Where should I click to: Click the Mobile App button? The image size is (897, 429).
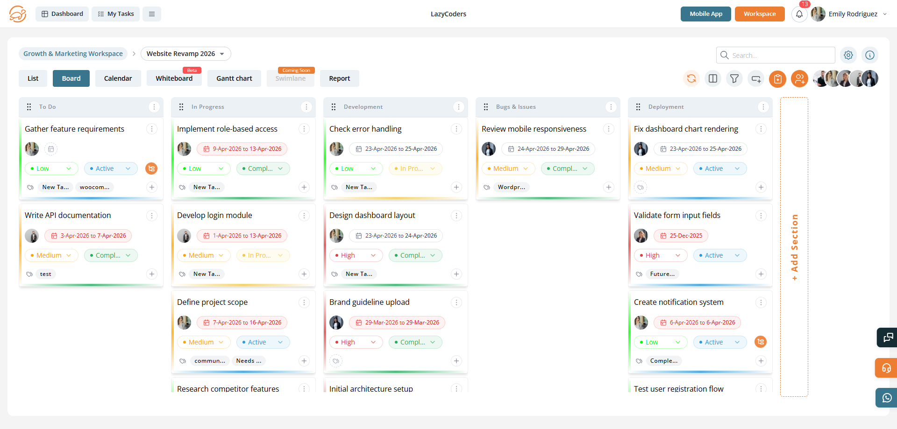705,14
